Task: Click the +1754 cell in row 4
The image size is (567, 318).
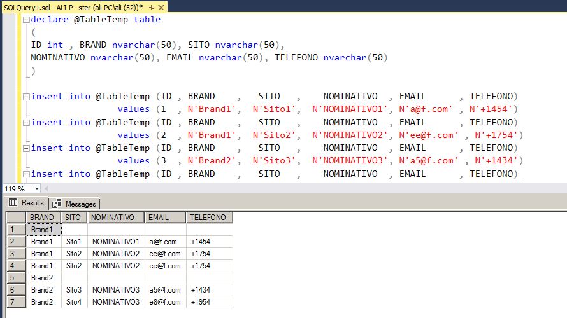Action: pos(210,266)
